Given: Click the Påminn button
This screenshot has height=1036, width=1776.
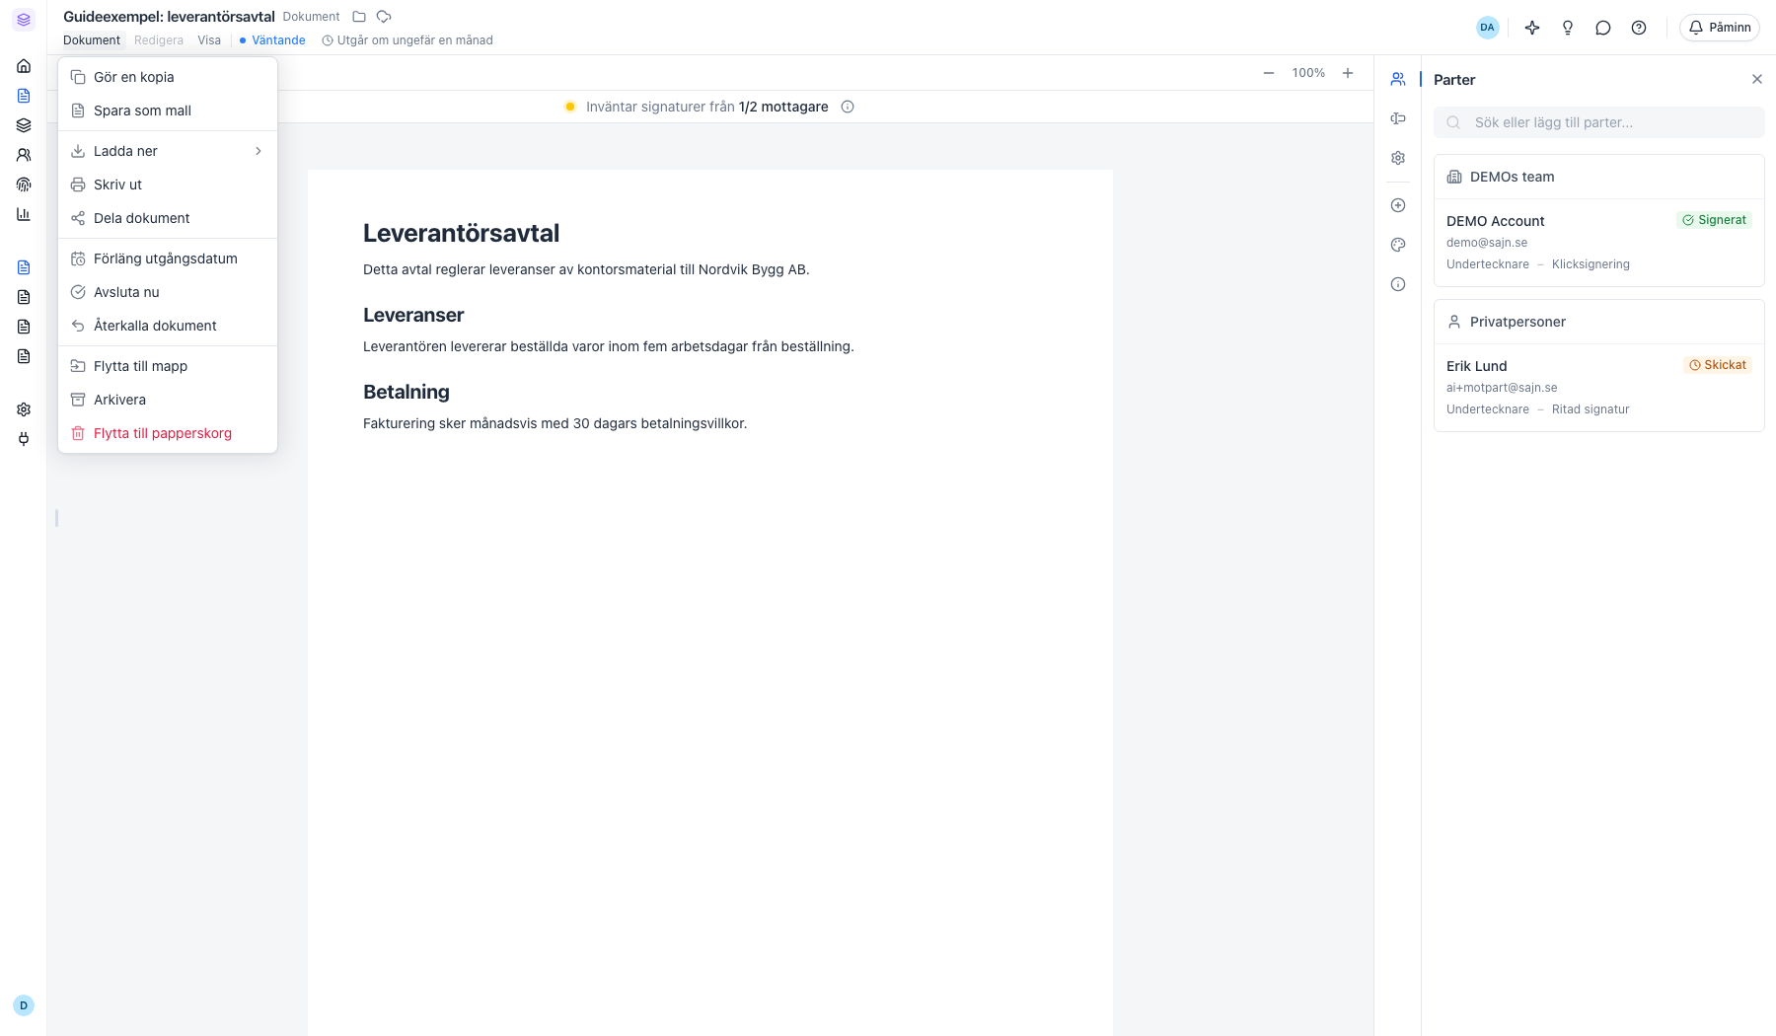Looking at the screenshot, I should point(1720,28).
